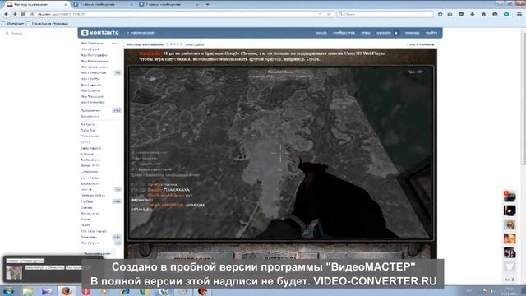Open the Windows Start menu
Screen dimensions: 526x296
click(8, 291)
